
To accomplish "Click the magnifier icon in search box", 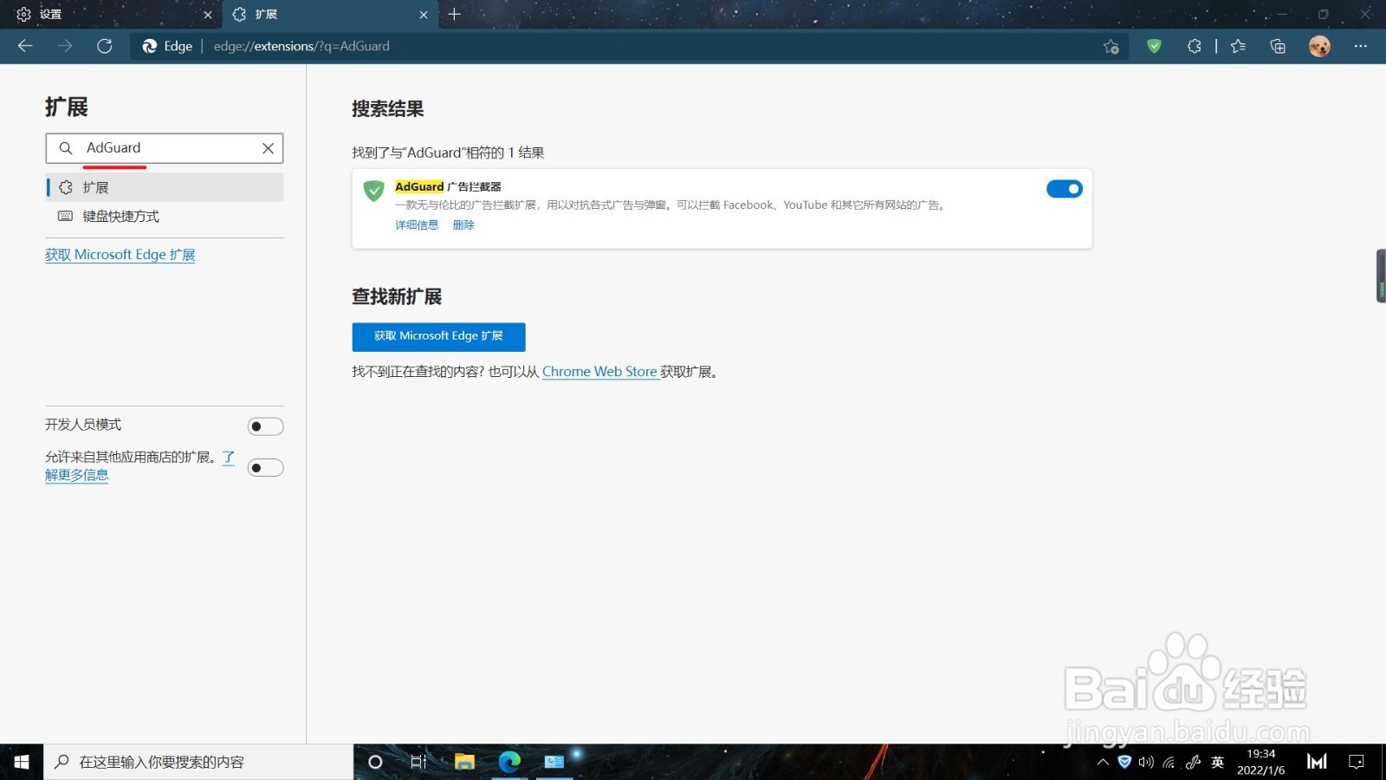I will (x=65, y=148).
